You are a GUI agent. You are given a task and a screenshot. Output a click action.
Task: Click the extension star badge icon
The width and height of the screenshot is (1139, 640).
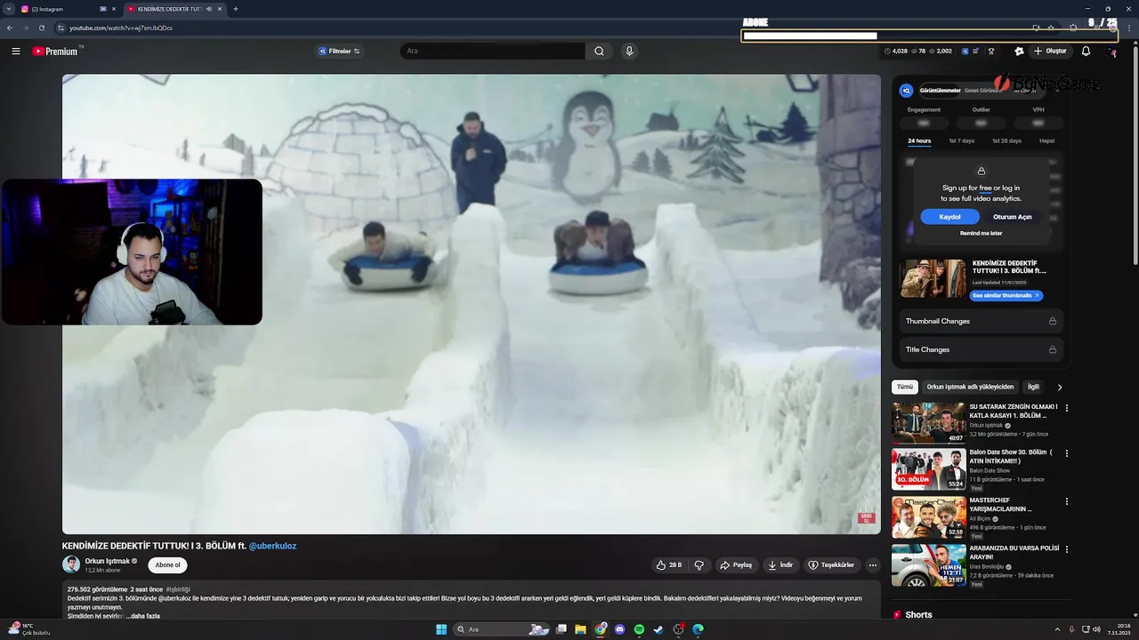(x=1019, y=52)
